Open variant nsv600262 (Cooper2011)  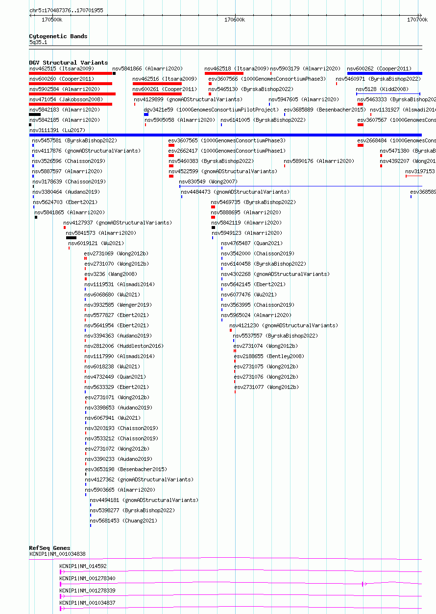pos(380,68)
